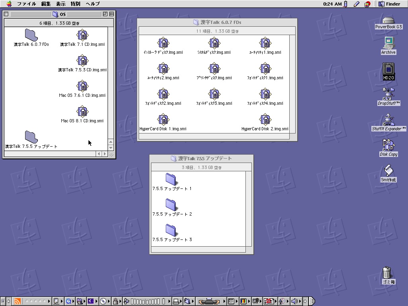Viewport: 408px width, 306px height.
Task: Open the microphone sound source module
Action: (x=284, y=301)
